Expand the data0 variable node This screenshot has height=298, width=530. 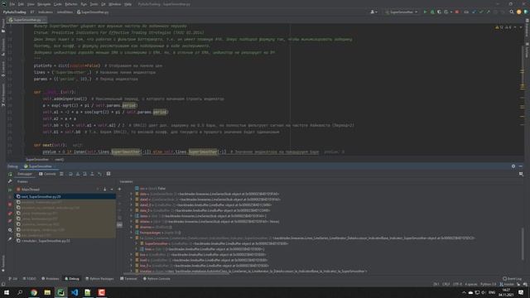click(x=132, y=199)
